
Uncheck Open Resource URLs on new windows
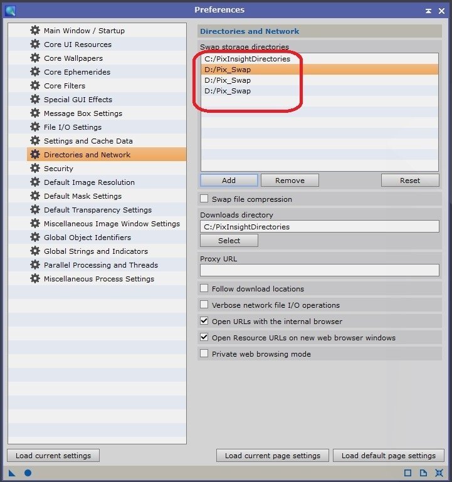pyautogui.click(x=204, y=337)
